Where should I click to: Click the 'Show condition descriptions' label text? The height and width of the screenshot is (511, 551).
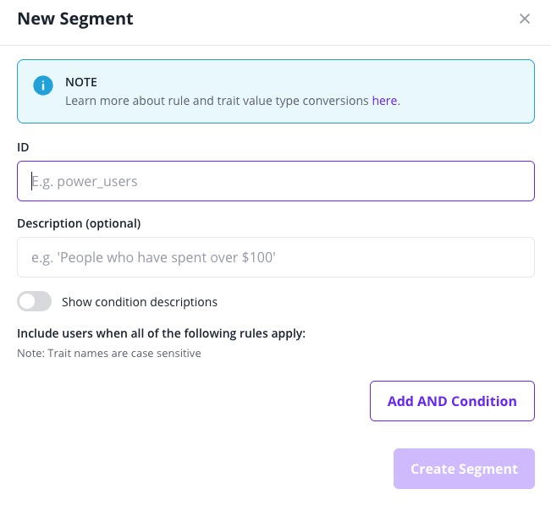click(140, 302)
